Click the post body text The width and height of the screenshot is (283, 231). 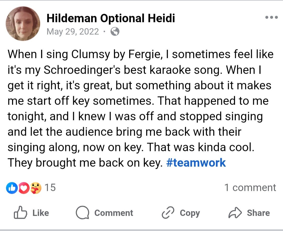[140, 109]
